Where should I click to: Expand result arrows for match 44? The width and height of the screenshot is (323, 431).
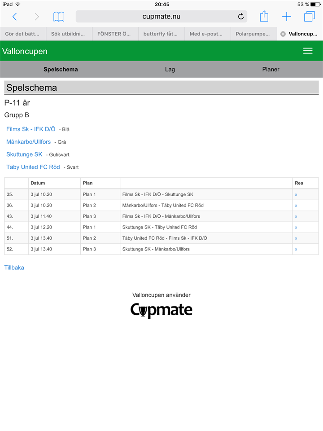[x=296, y=227]
